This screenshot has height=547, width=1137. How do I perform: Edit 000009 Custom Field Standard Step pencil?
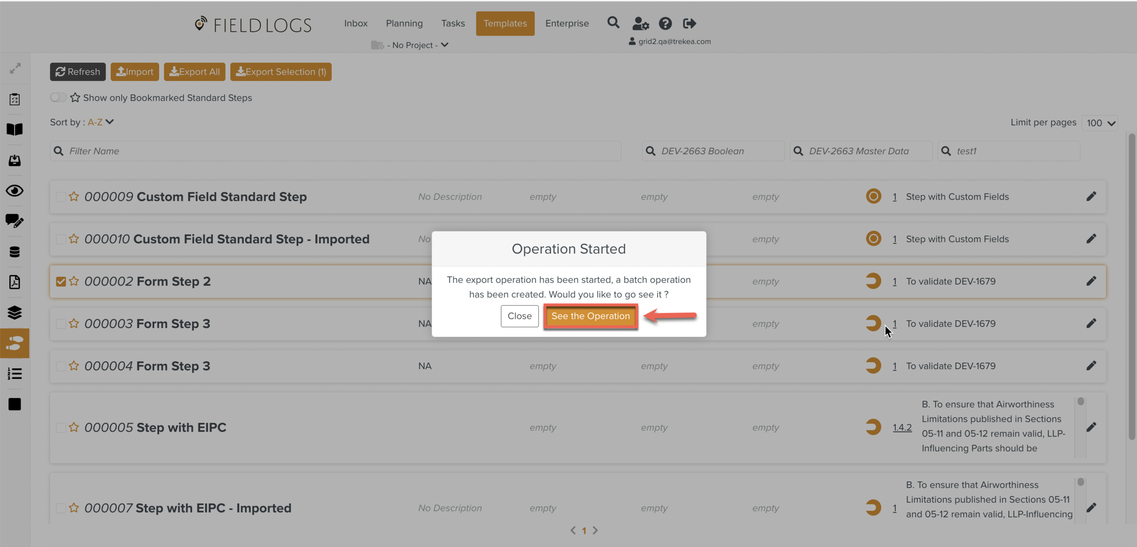(x=1091, y=196)
